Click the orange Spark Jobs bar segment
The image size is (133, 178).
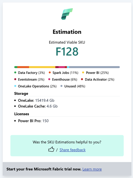(23, 67)
